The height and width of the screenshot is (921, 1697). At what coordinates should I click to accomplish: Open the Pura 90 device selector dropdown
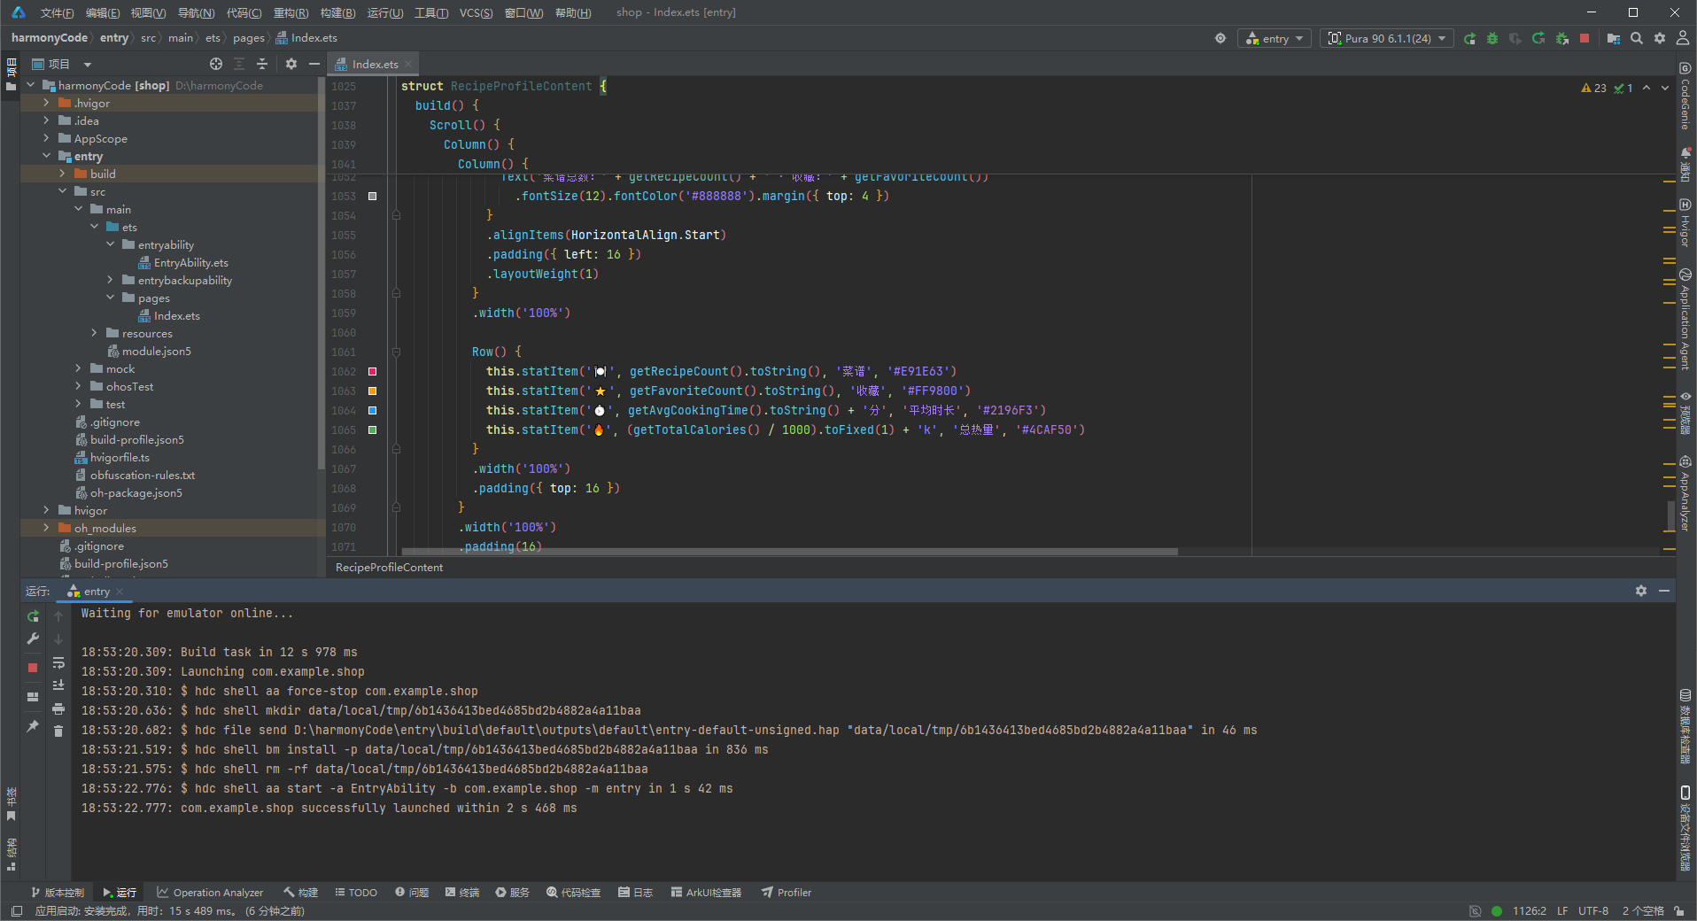pos(1386,38)
